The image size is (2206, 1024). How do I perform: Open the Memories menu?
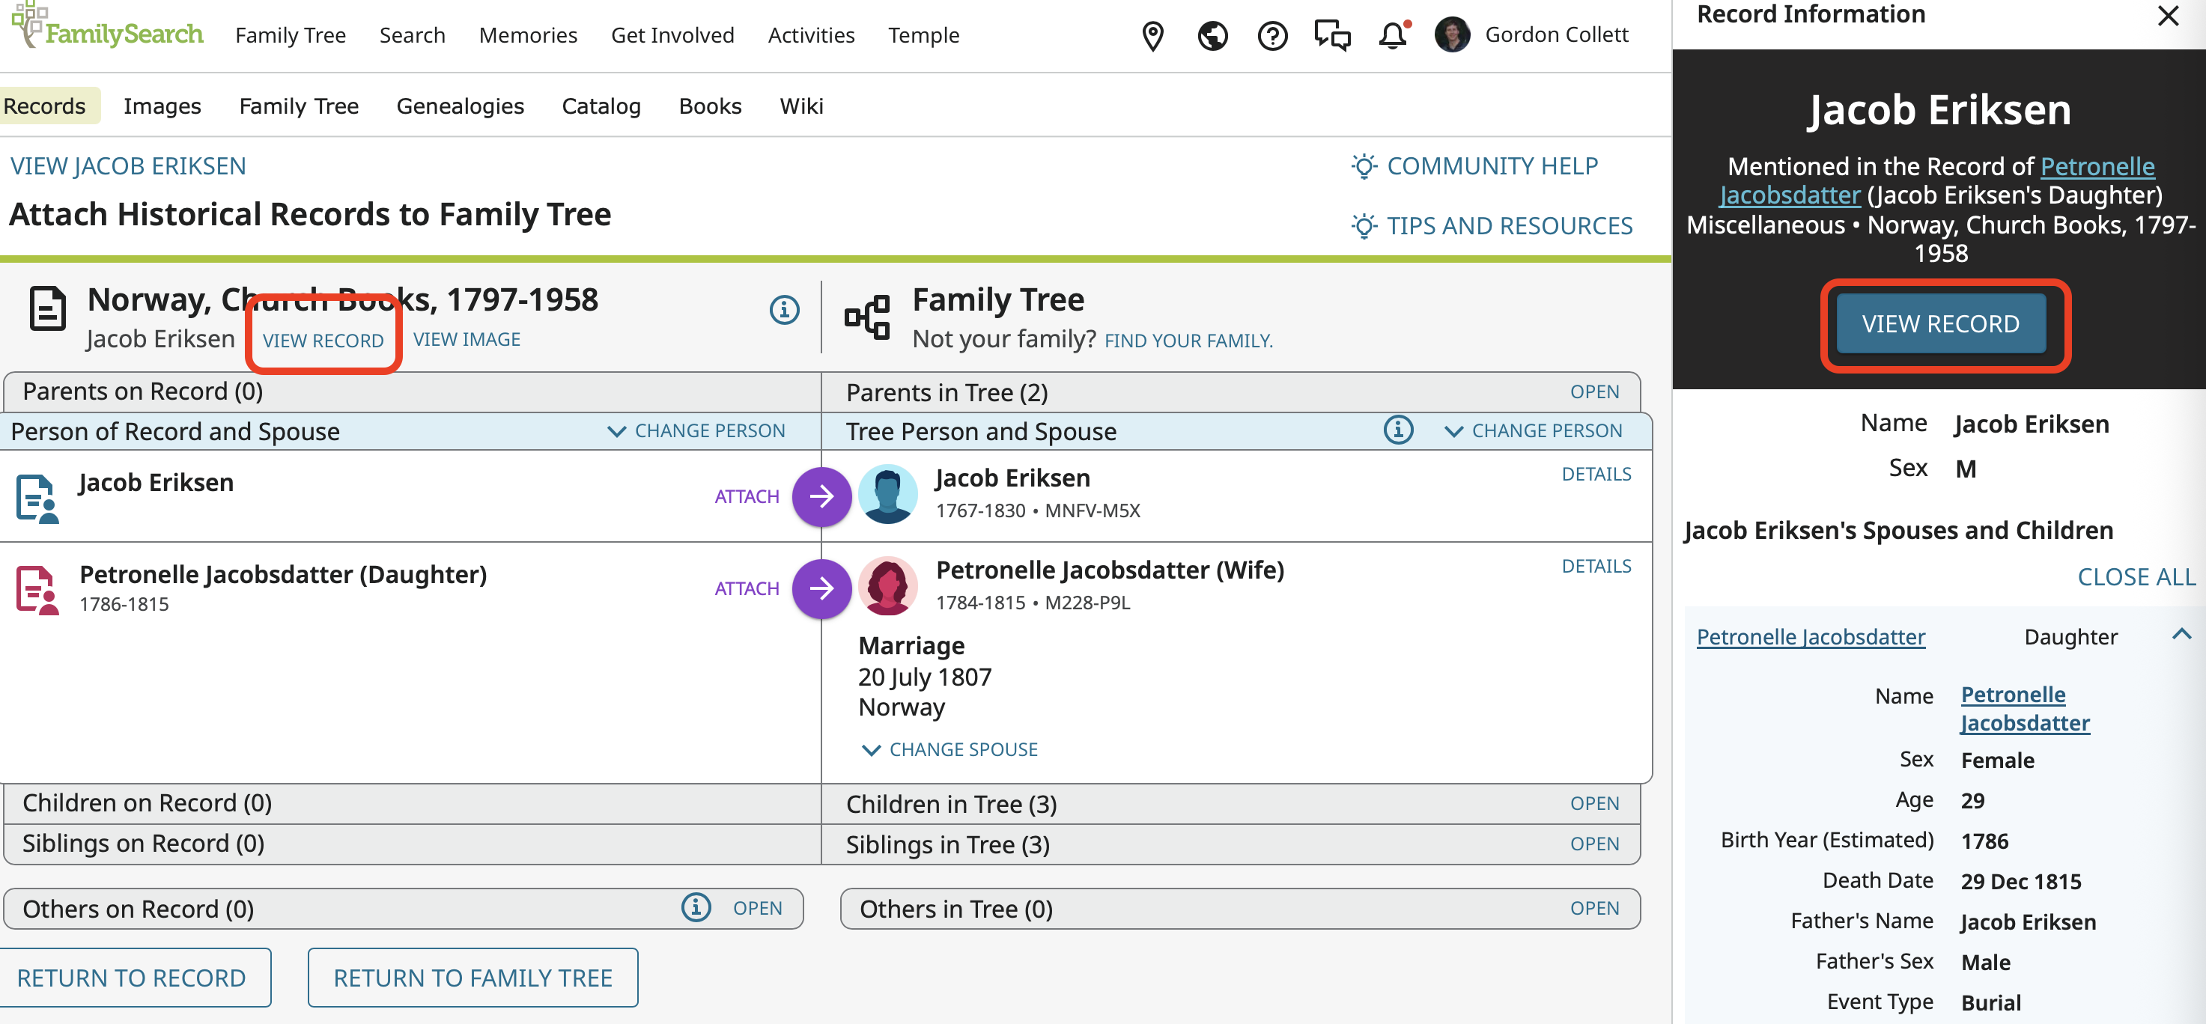(527, 35)
